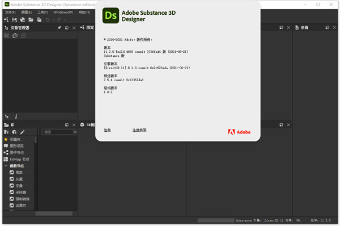Image resolution: width=340 pixels, height=226 pixels.
Task: Close the 资源管理器 panel
Action: point(74,28)
